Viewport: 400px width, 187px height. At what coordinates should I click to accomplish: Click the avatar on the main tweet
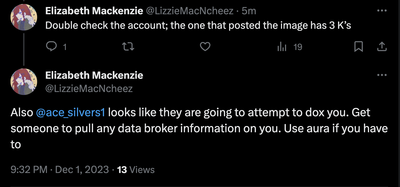pos(24,82)
